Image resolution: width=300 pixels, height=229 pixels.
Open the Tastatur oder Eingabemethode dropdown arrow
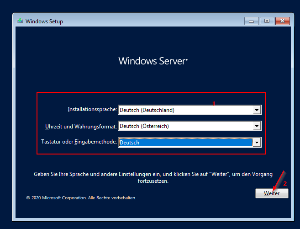[x=257, y=143]
